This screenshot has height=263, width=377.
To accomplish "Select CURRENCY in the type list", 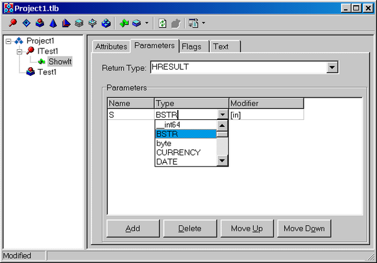I will click(x=178, y=152).
